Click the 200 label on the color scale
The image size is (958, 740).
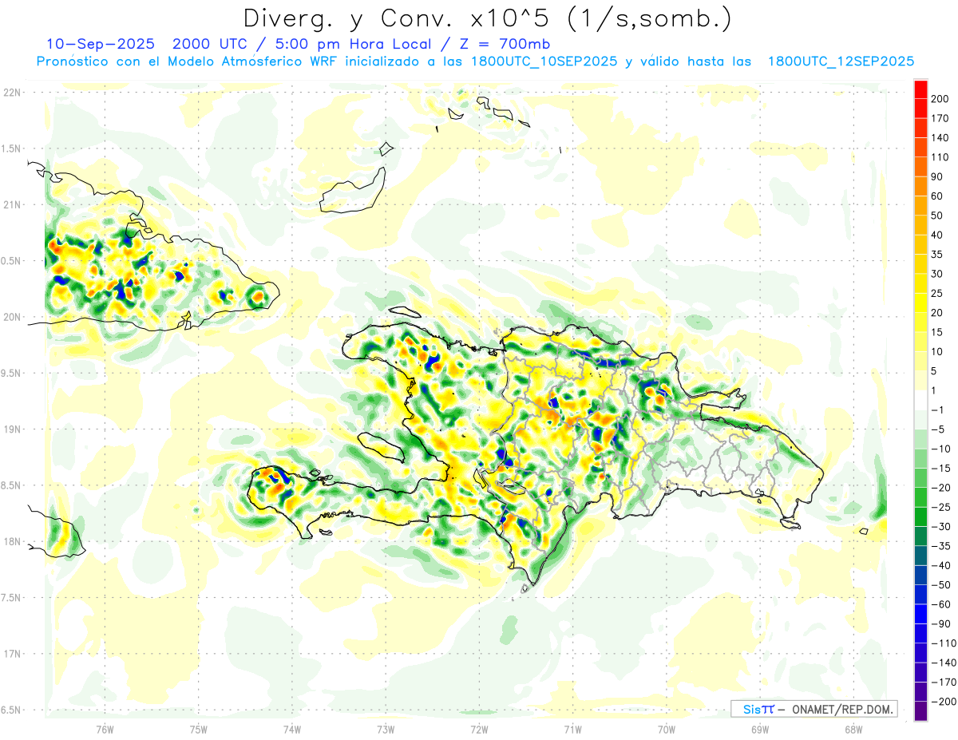(940, 98)
